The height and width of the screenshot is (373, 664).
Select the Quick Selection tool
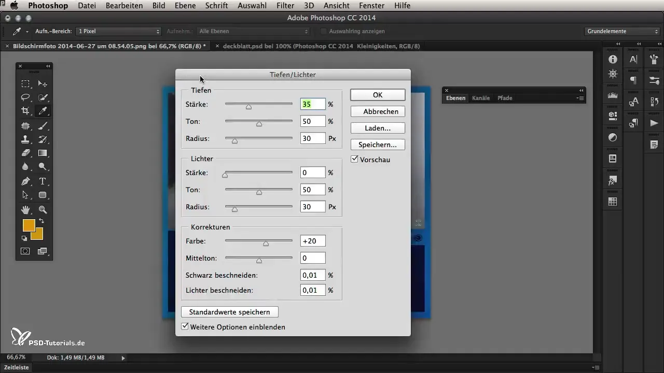[43, 97]
